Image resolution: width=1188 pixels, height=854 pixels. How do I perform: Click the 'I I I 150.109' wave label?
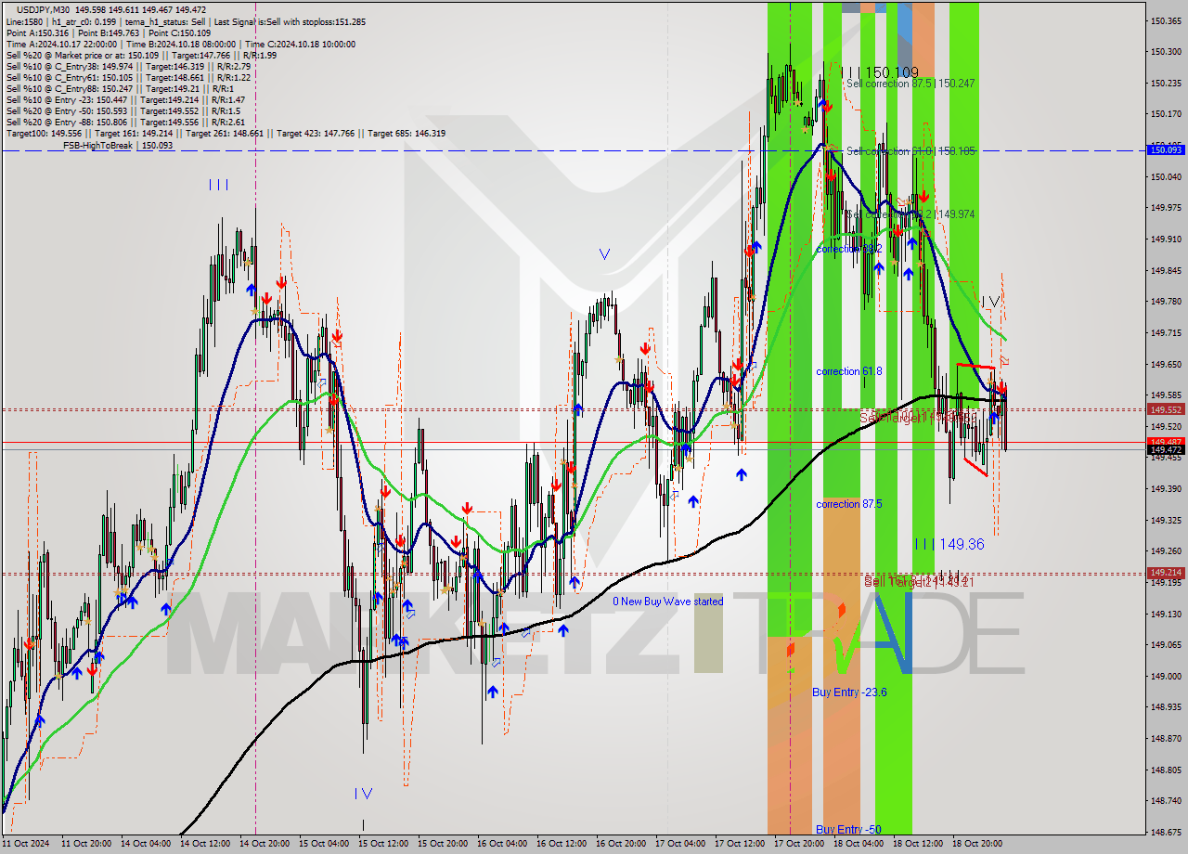[x=879, y=71]
